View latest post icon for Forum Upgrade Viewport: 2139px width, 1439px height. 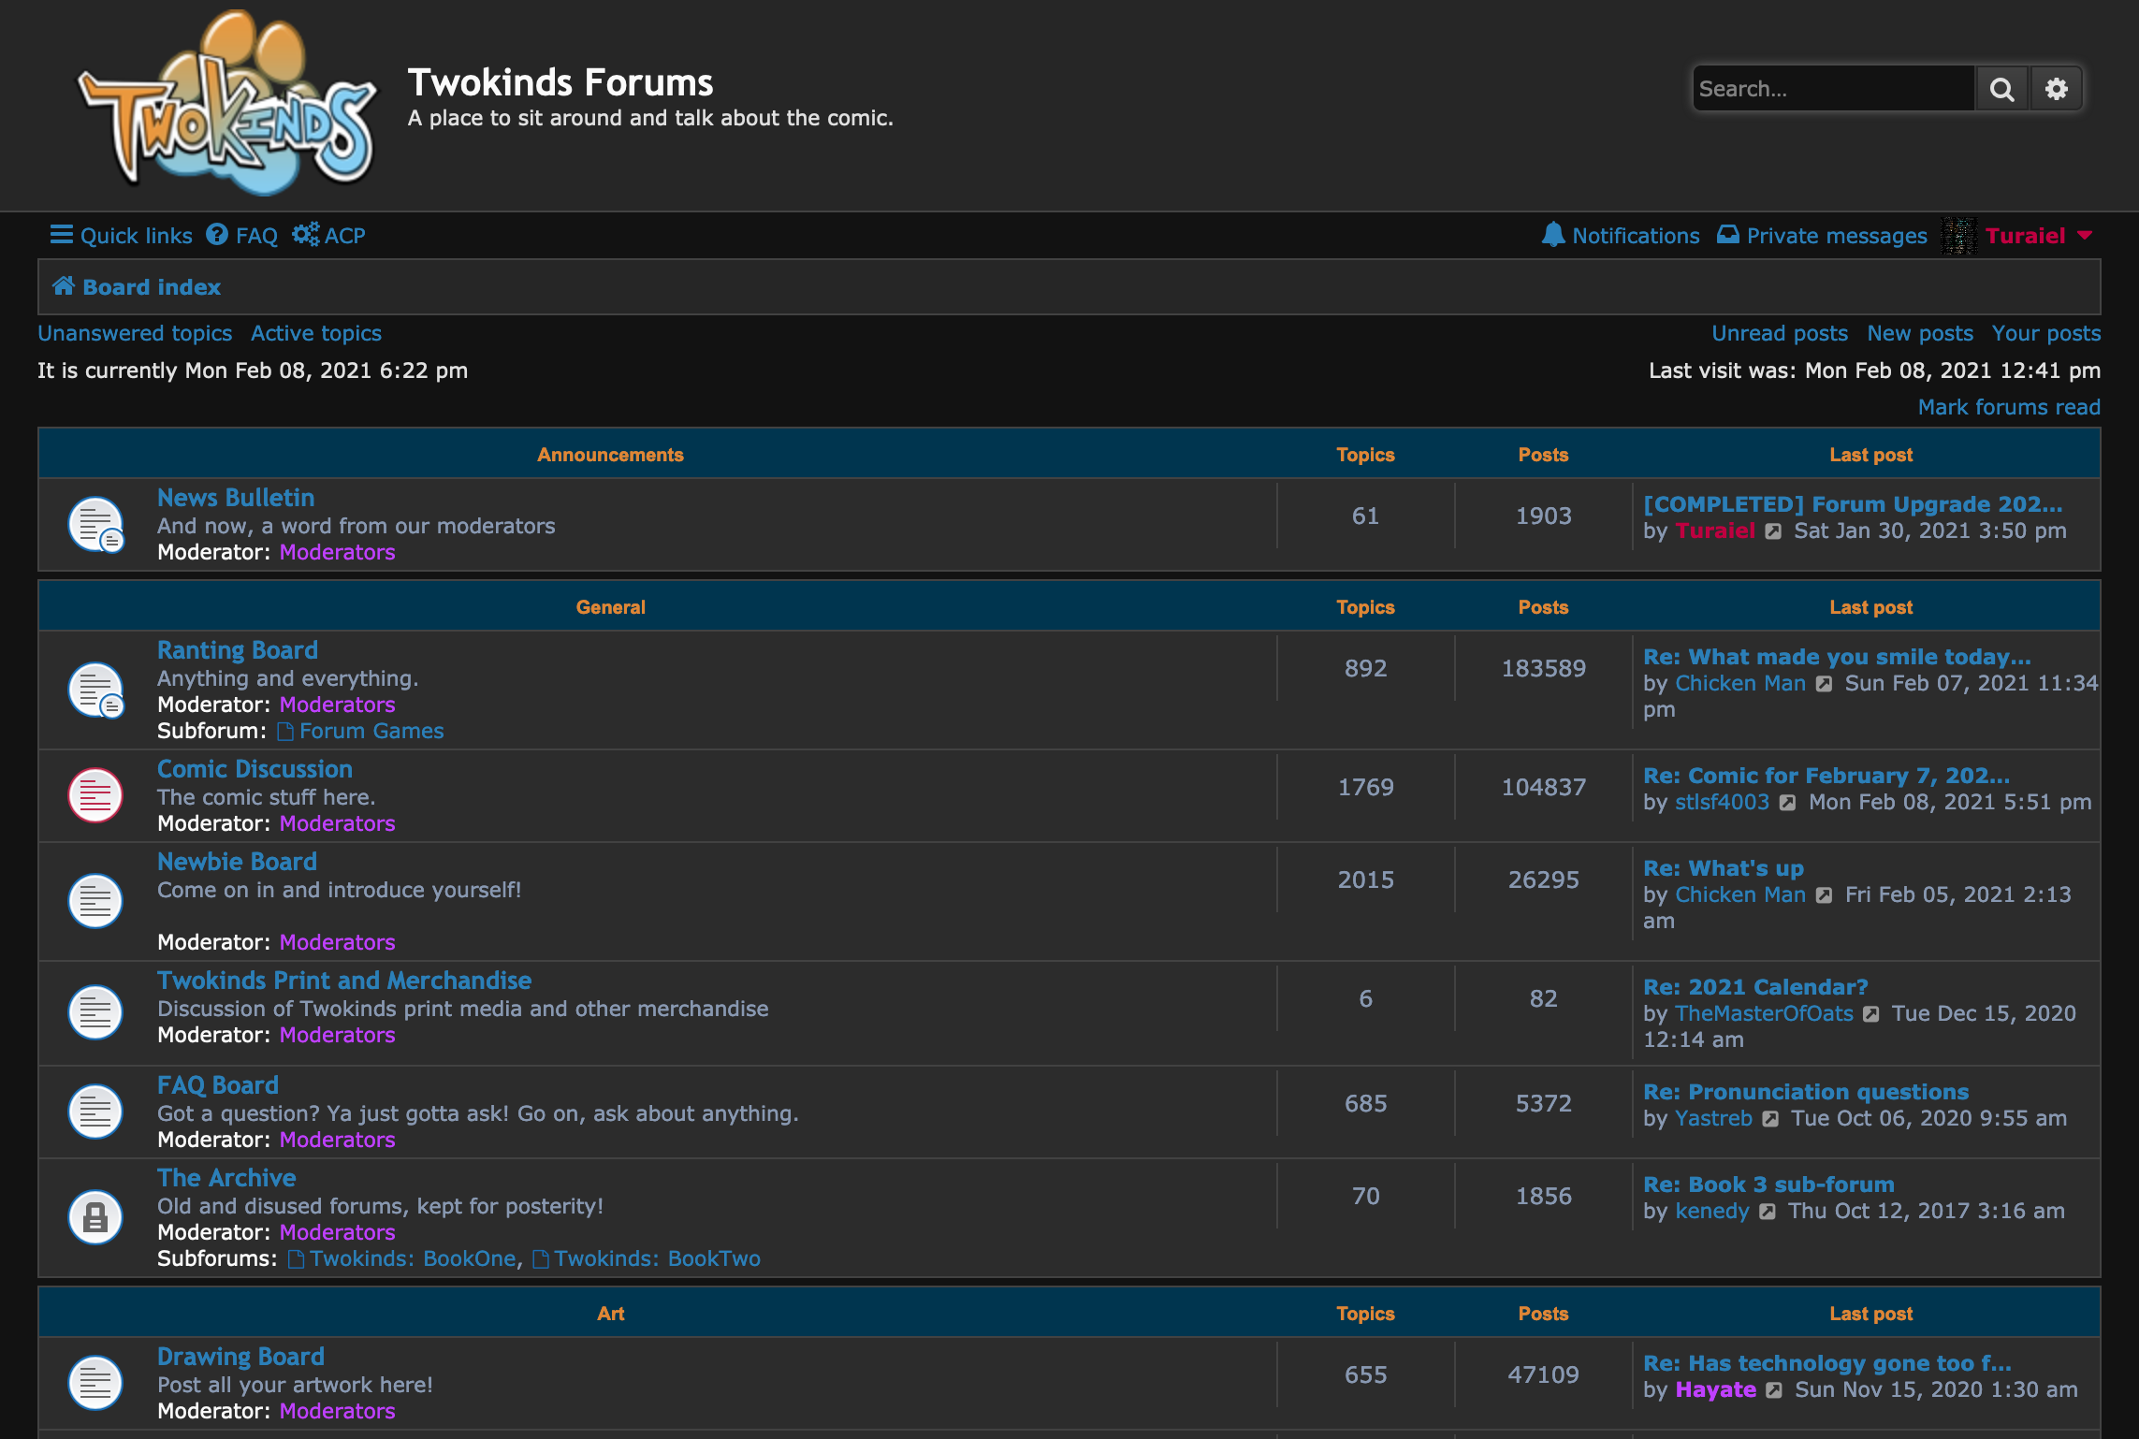coord(1773,531)
